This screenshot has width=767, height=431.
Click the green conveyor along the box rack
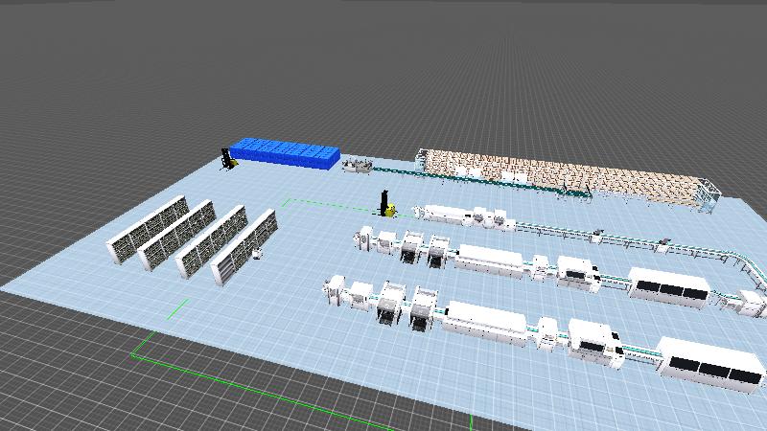click(479, 182)
